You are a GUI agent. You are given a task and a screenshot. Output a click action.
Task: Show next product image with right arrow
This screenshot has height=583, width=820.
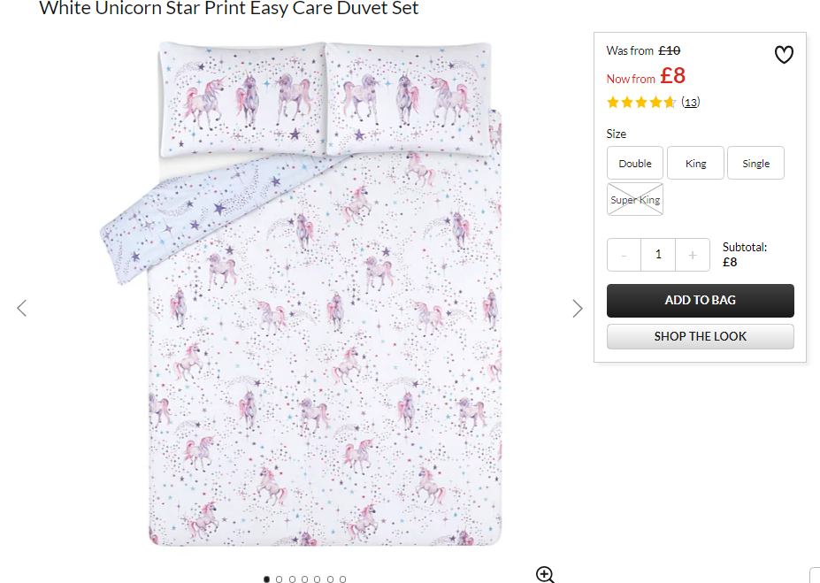click(577, 309)
